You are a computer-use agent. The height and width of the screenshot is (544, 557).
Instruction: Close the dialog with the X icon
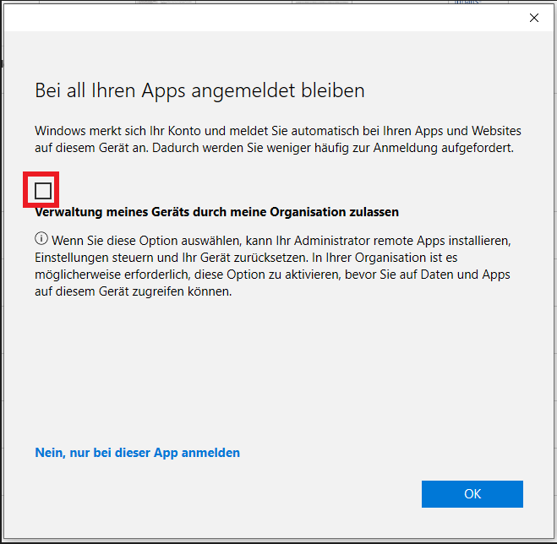tap(533, 17)
